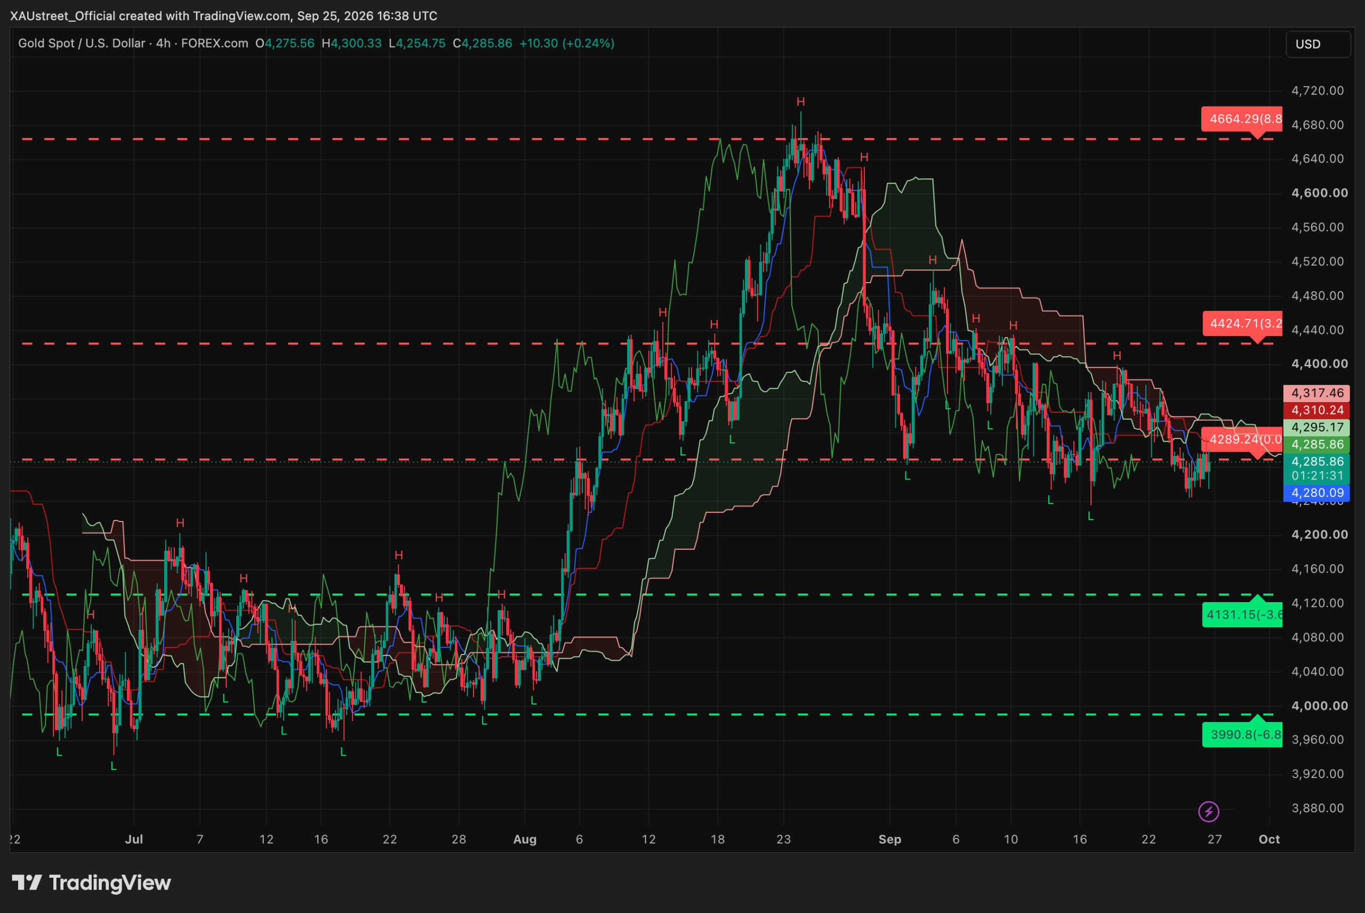
Task: Click the 10 date label on time axis
Action: [x=1011, y=839]
